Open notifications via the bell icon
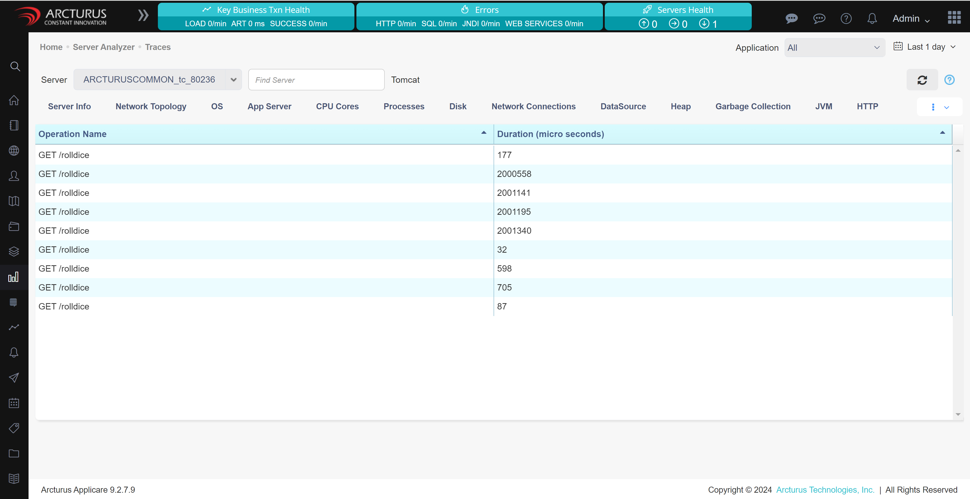Image resolution: width=970 pixels, height=499 pixels. click(872, 18)
